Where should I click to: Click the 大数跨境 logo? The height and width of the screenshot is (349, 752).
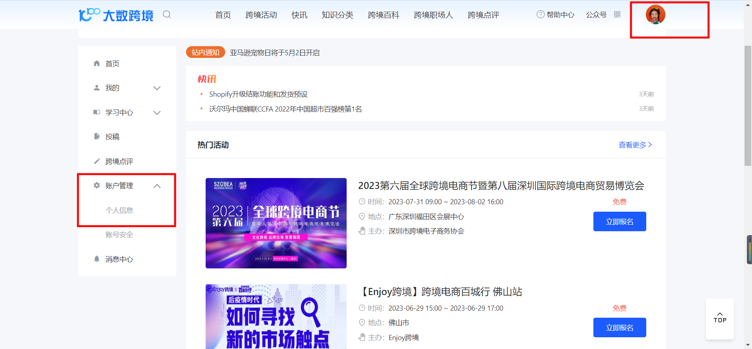pos(116,15)
